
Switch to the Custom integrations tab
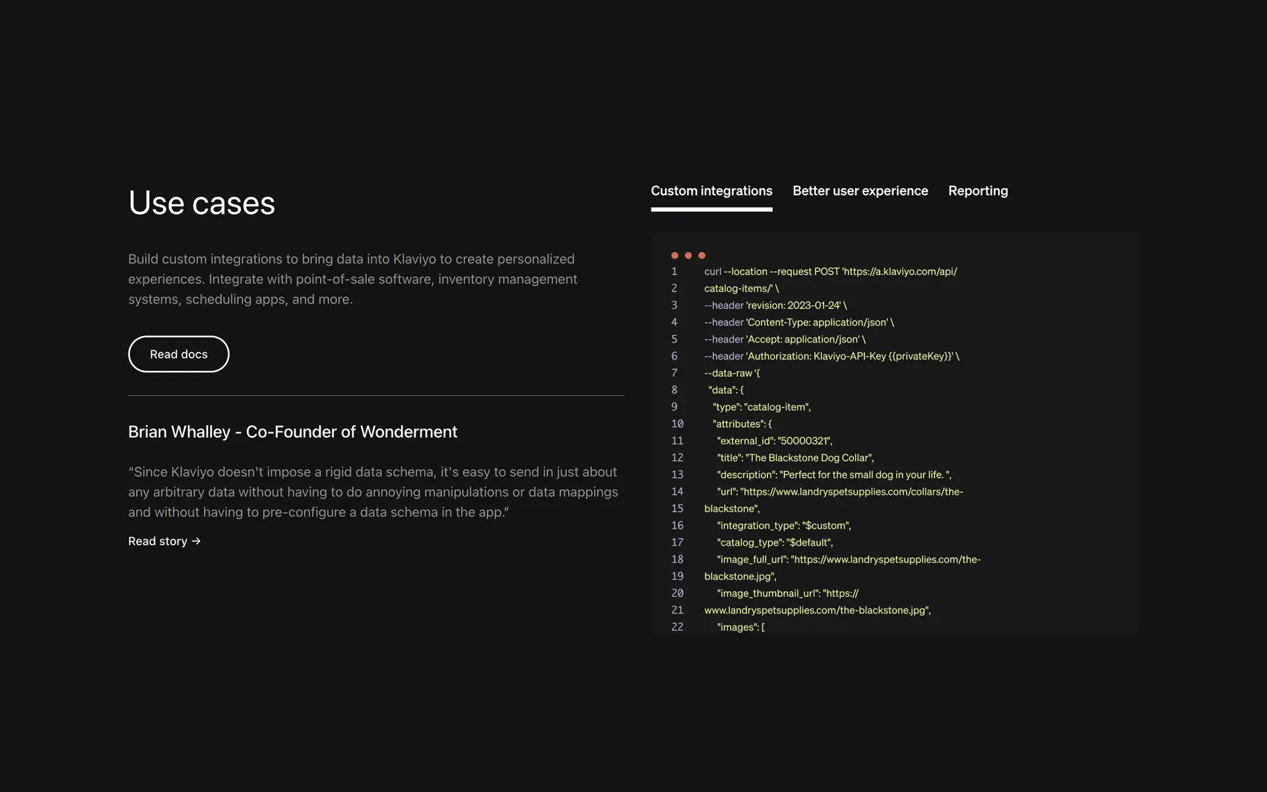click(711, 191)
